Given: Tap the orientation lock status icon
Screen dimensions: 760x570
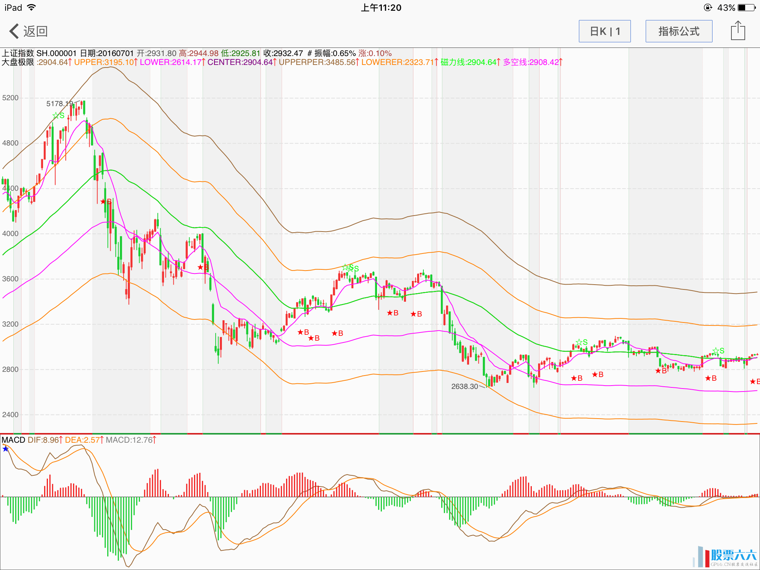Looking at the screenshot, I should click(707, 7).
